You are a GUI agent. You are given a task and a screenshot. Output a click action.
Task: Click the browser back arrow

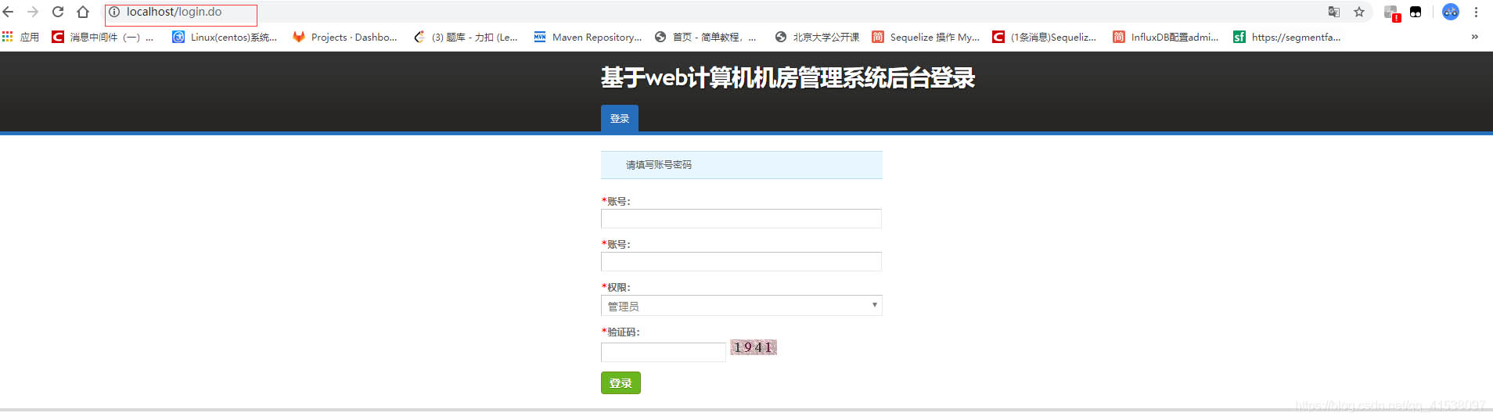tap(9, 12)
